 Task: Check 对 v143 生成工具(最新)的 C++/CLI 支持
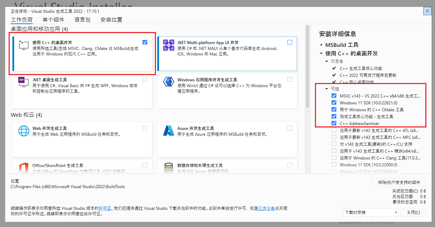click(334, 144)
